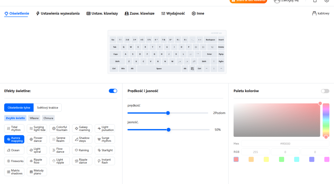The width and height of the screenshot is (334, 184).
Task: Pick the yellow color swatch
Action: [266, 159]
